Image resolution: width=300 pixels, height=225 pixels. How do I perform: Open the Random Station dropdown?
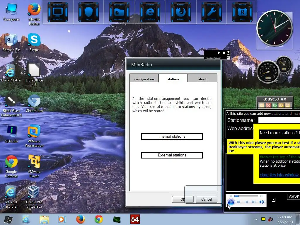[228, 58]
